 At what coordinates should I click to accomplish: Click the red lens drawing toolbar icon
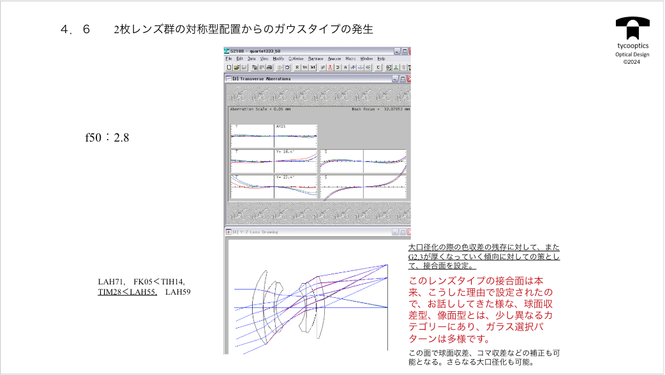pyautogui.click(x=330, y=67)
